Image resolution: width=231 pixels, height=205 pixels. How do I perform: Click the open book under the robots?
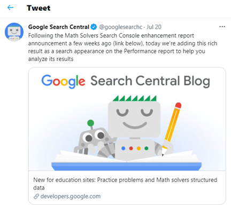(x=127, y=161)
